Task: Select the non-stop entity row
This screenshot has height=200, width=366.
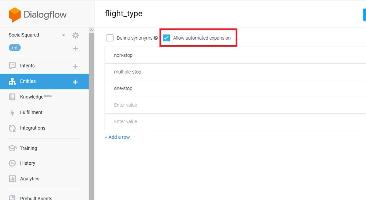Action: pos(123,55)
